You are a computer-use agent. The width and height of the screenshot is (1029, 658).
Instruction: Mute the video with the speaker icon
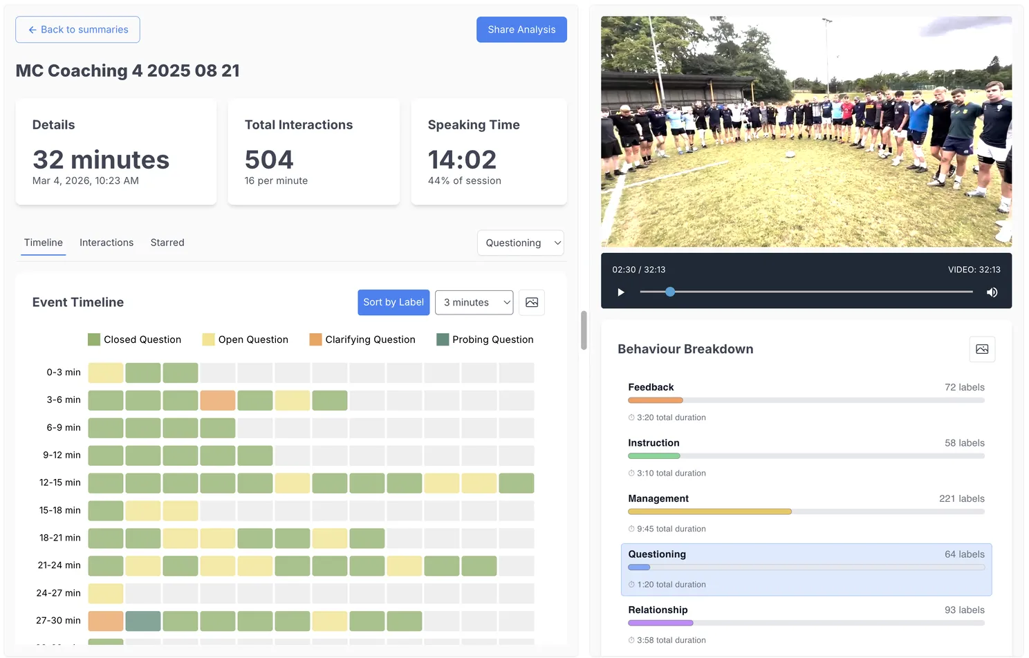pyautogui.click(x=992, y=292)
